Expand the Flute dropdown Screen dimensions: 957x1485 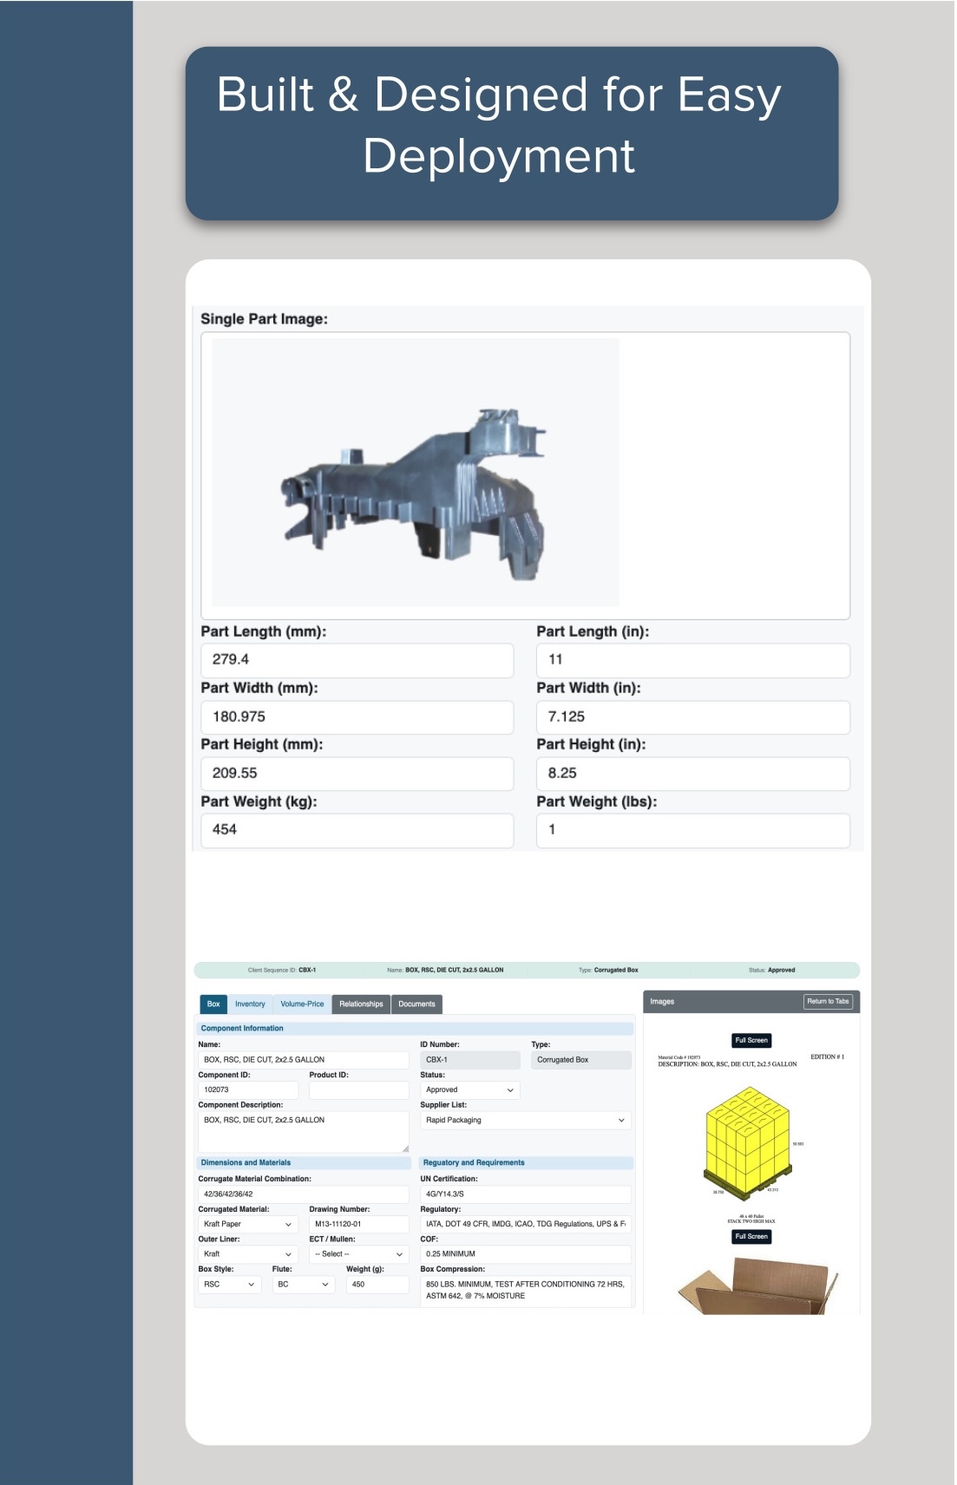coord(303,1284)
